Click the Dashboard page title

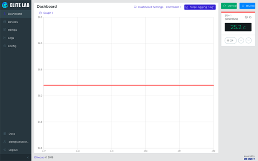tap(47, 6)
